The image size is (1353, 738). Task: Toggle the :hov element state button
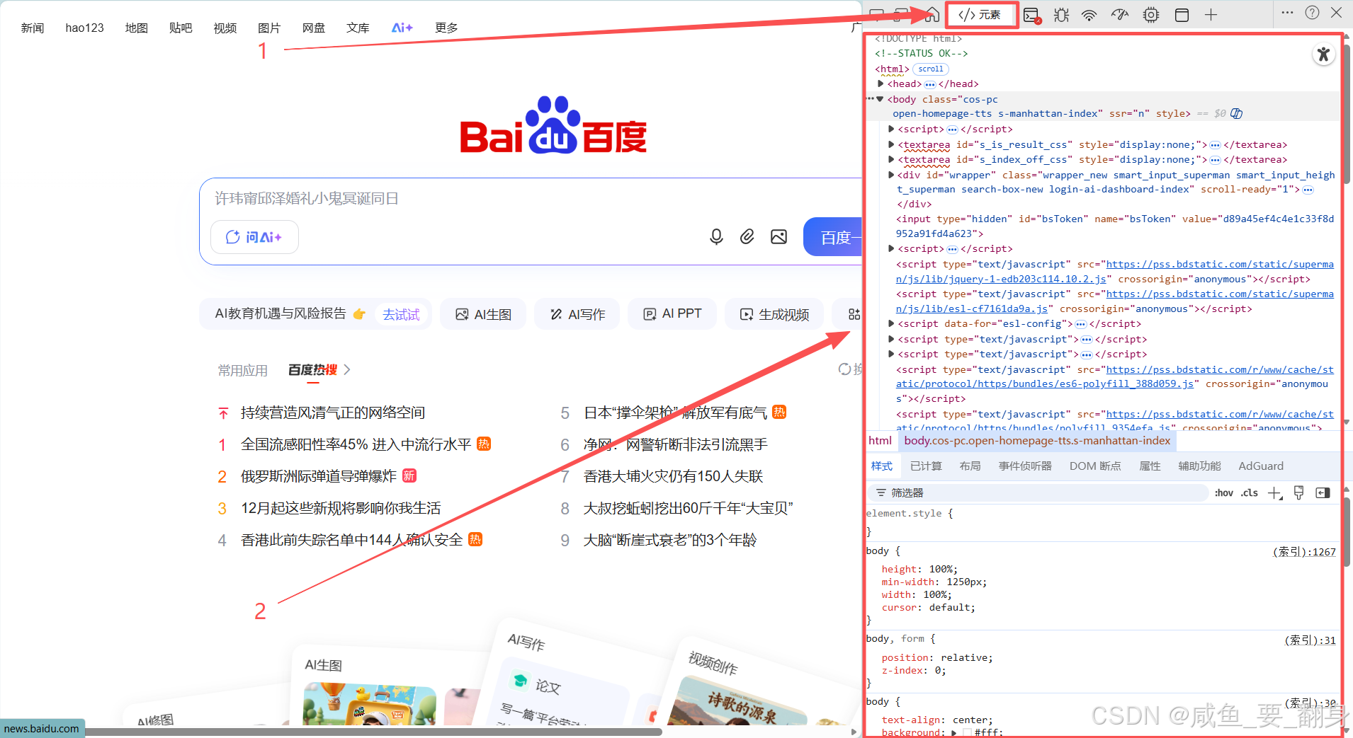[1224, 493]
